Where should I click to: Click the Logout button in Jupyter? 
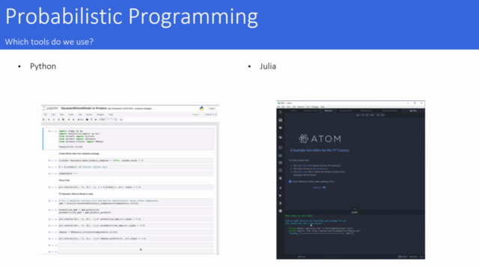(212, 108)
